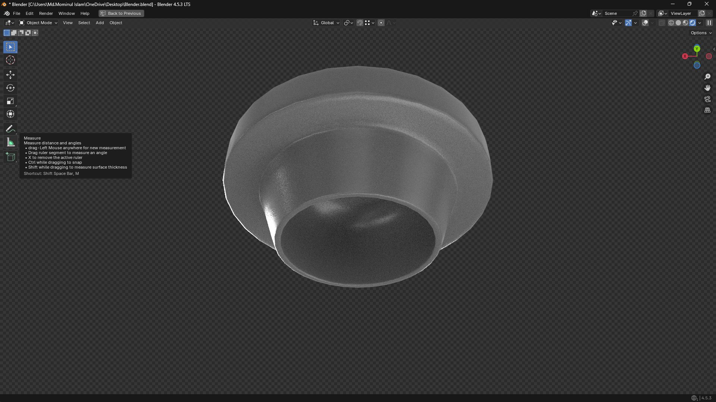Select the Annotate pencil tool
This screenshot has width=716, height=402.
(x=10, y=129)
